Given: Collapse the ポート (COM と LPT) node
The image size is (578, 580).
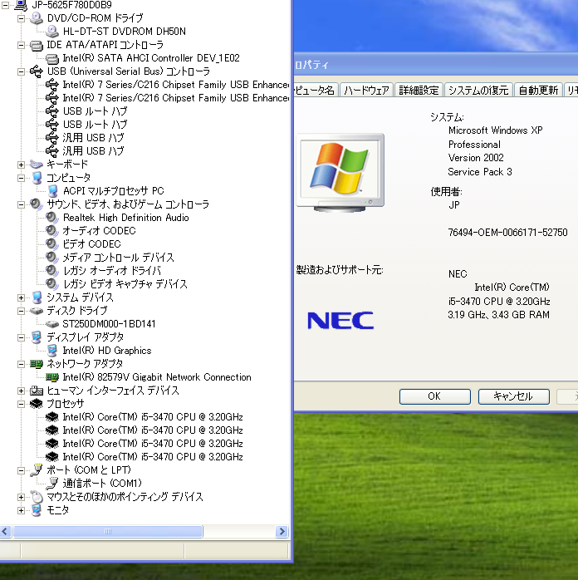Looking at the screenshot, I should pos(21,470).
